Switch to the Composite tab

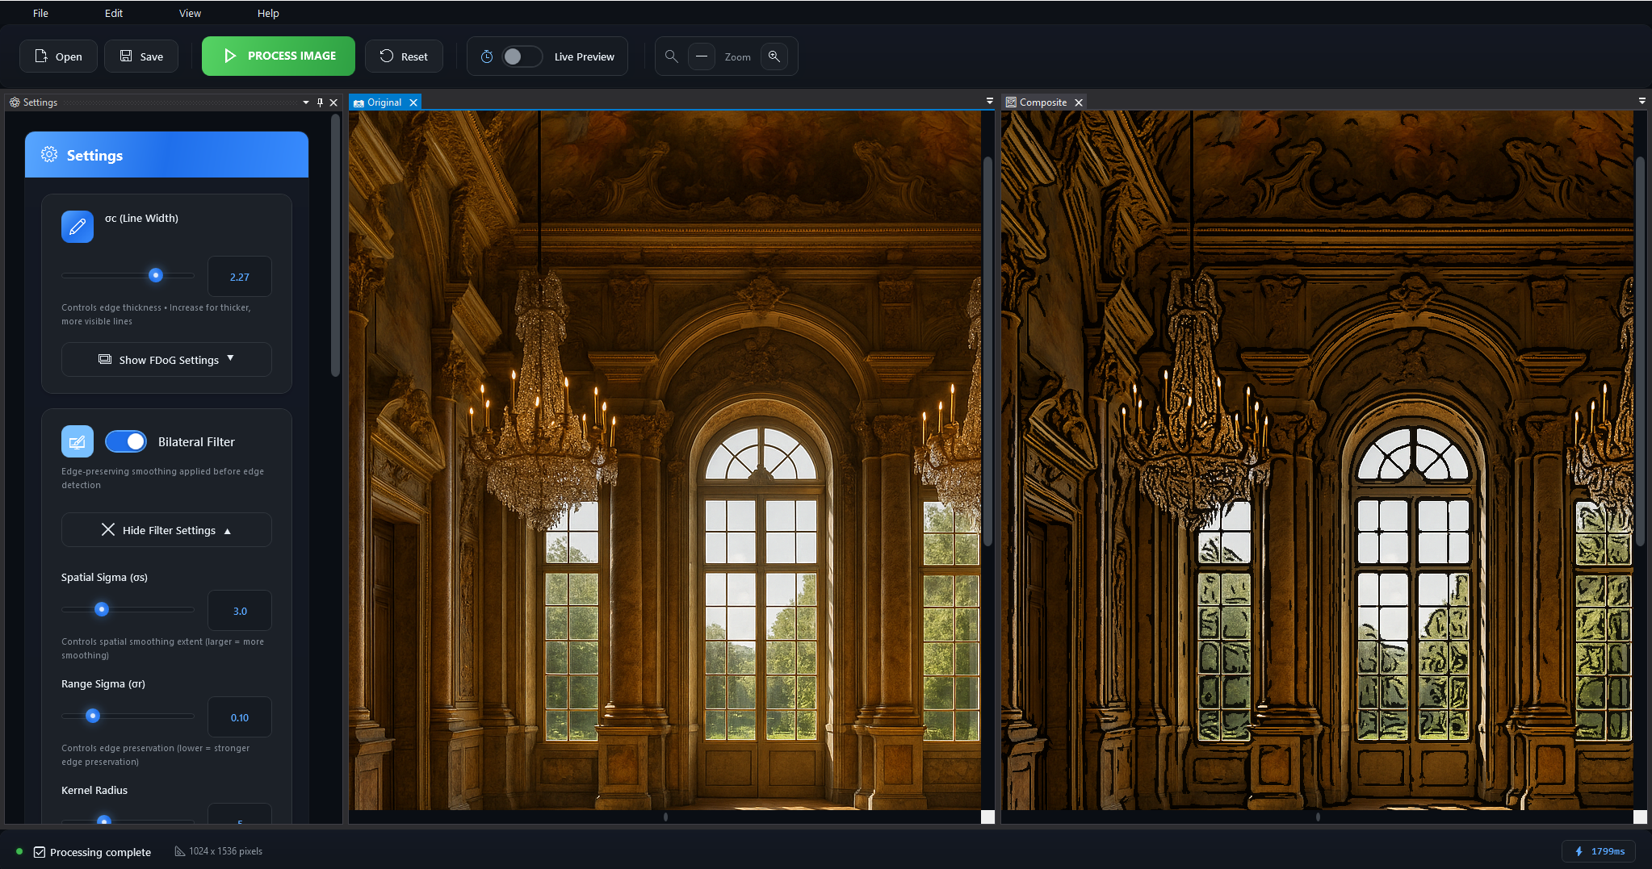(x=1042, y=102)
